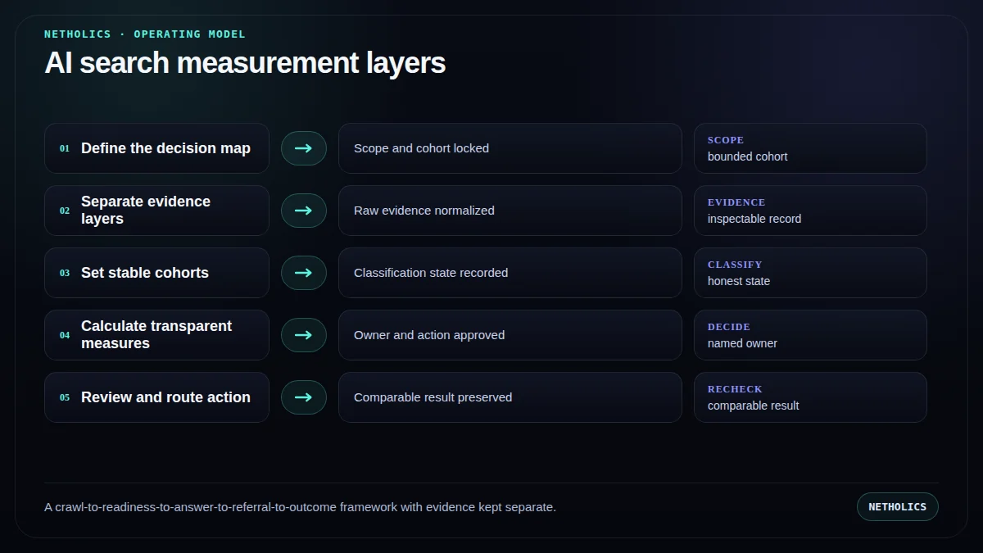
Task: Click the NETHOLICS badge in the footer
Action: tap(898, 506)
